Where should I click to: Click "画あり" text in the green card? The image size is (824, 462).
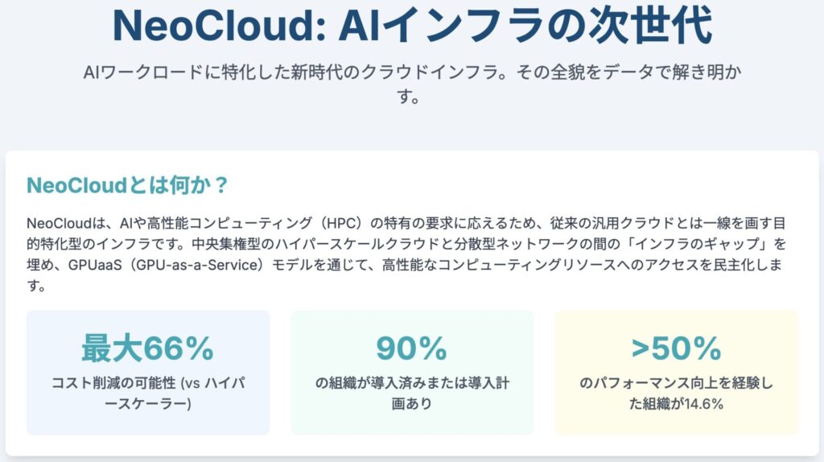point(411,404)
